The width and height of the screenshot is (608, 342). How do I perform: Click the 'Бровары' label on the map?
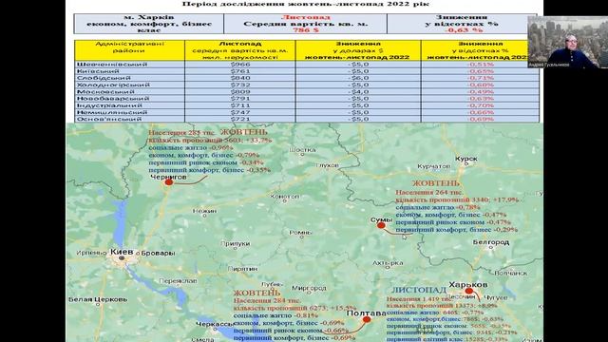[158, 254]
